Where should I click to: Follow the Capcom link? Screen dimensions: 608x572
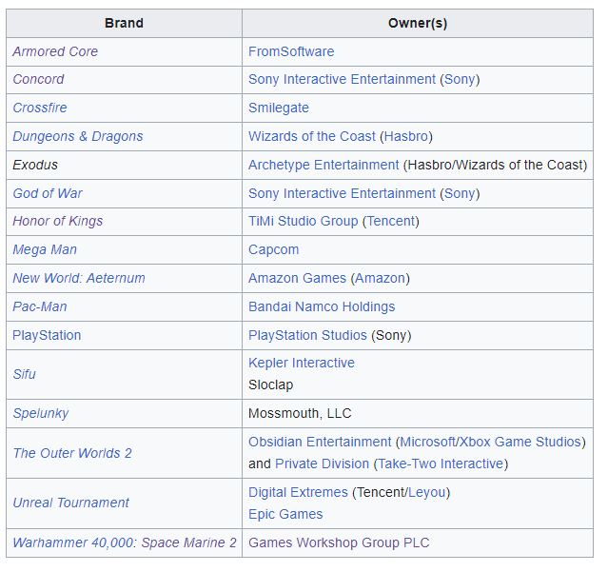click(274, 249)
